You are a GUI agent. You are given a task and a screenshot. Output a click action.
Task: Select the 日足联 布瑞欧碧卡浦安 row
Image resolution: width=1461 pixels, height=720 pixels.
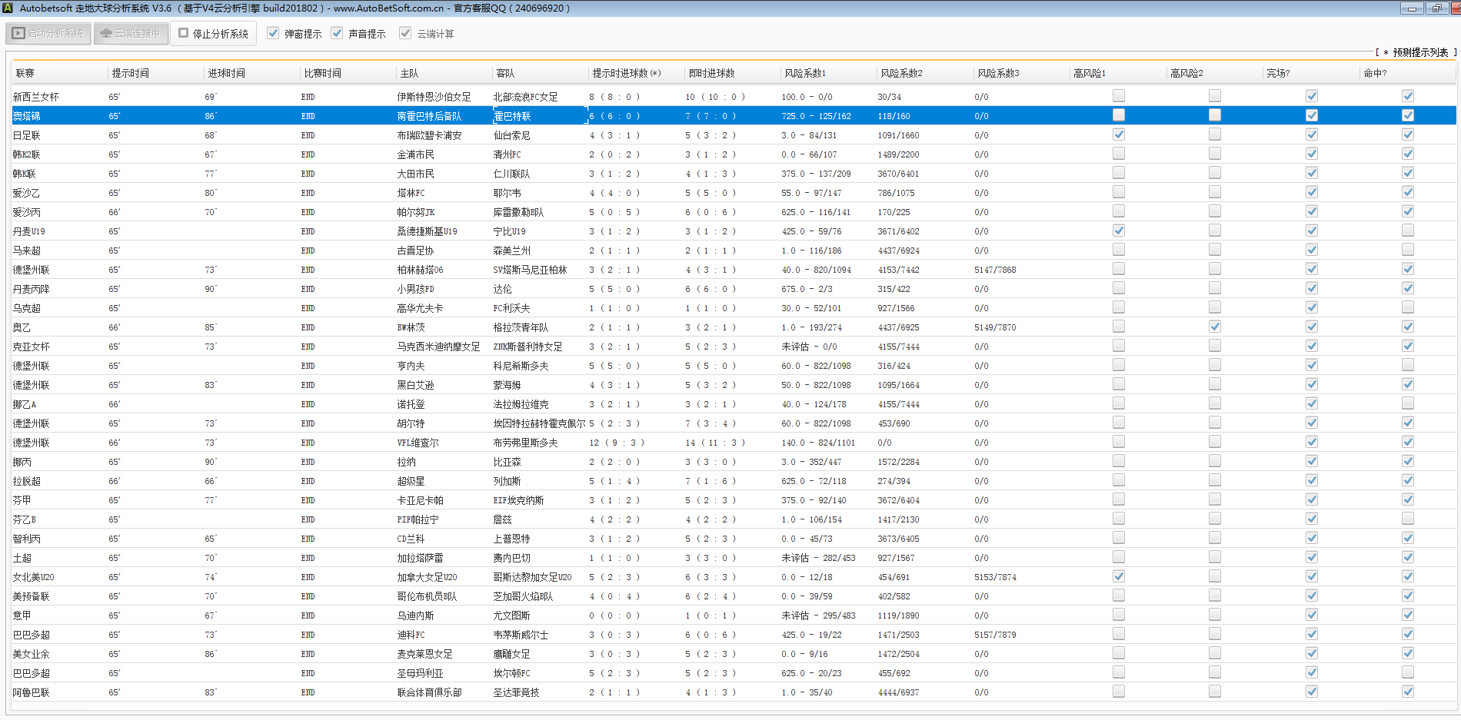[x=429, y=135]
